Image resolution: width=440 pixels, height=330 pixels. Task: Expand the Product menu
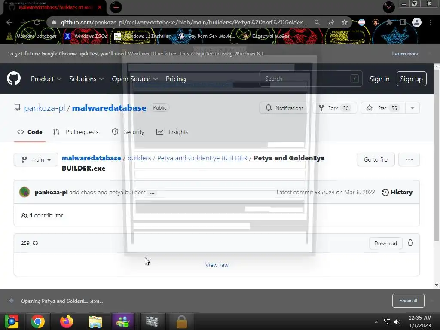(x=46, y=79)
